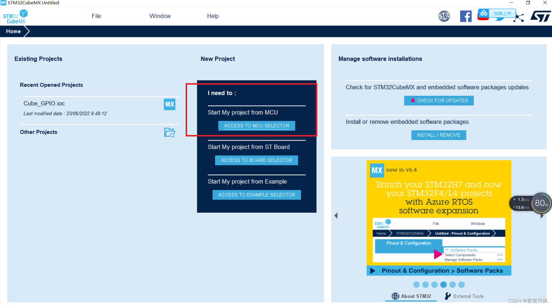
Task: Open the Facebook icon link
Action: [x=466, y=16]
